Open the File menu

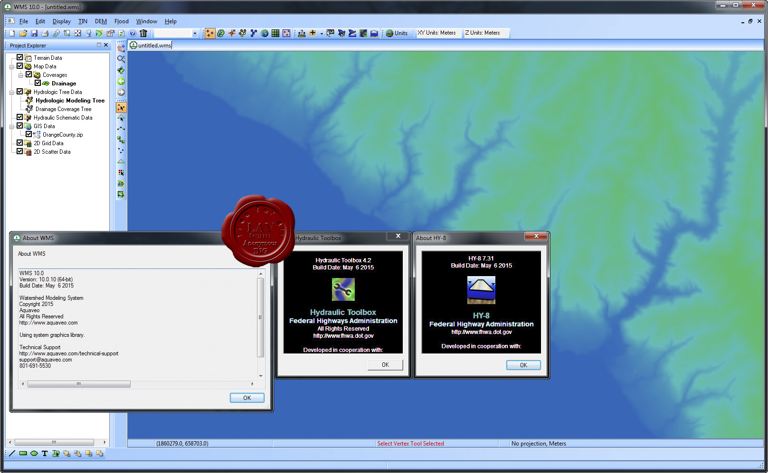[24, 21]
